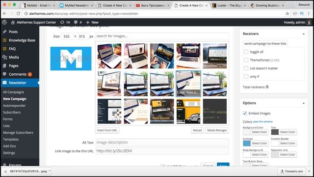
Task: Click the save this schema link
Action: tap(263, 121)
